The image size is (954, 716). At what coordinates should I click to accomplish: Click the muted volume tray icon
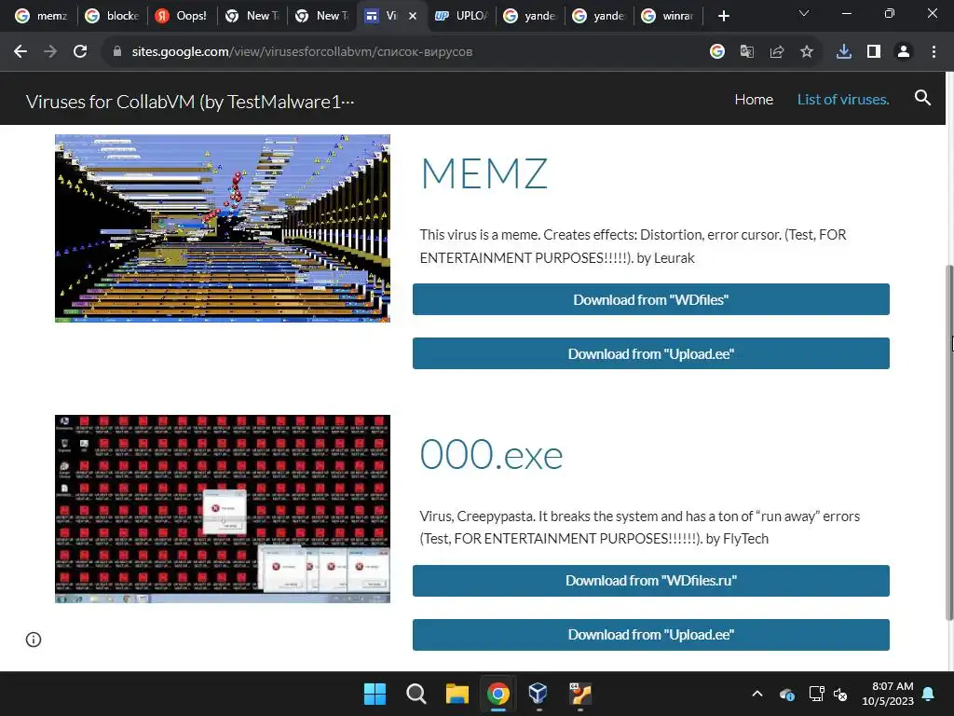tap(840, 694)
